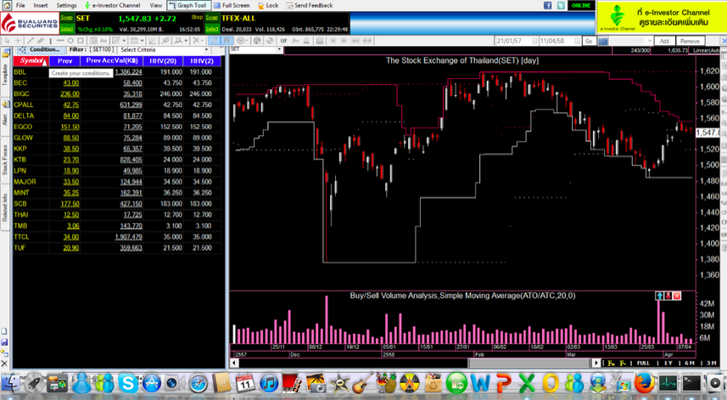
Task: Open Safari from the dock
Action: (199, 384)
